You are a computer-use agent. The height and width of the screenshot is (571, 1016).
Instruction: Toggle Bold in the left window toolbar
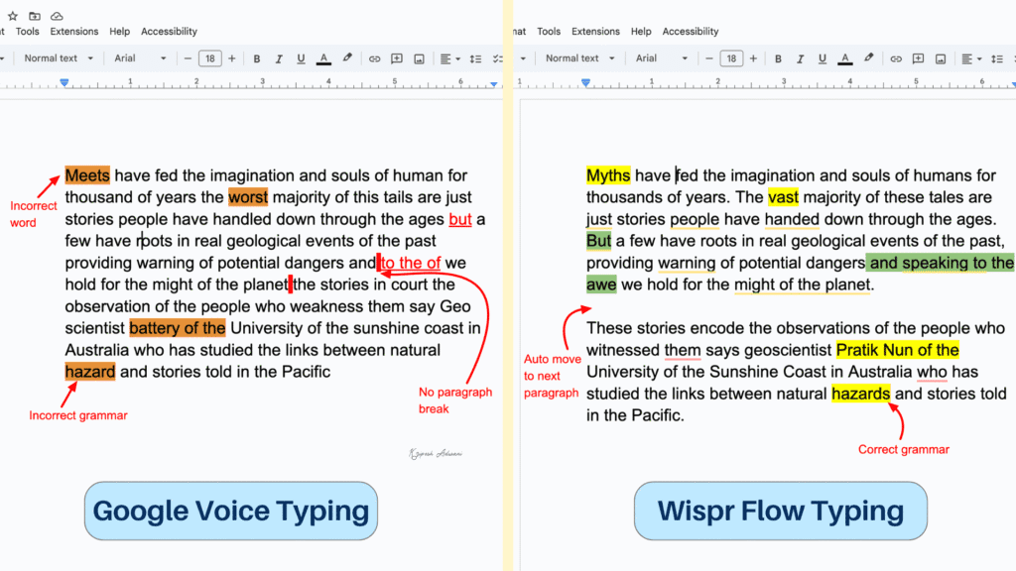257,58
